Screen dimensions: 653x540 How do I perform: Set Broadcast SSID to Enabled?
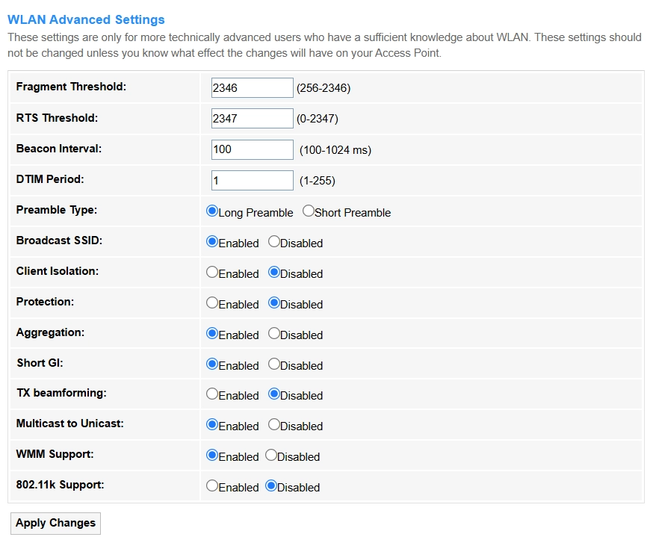(212, 242)
